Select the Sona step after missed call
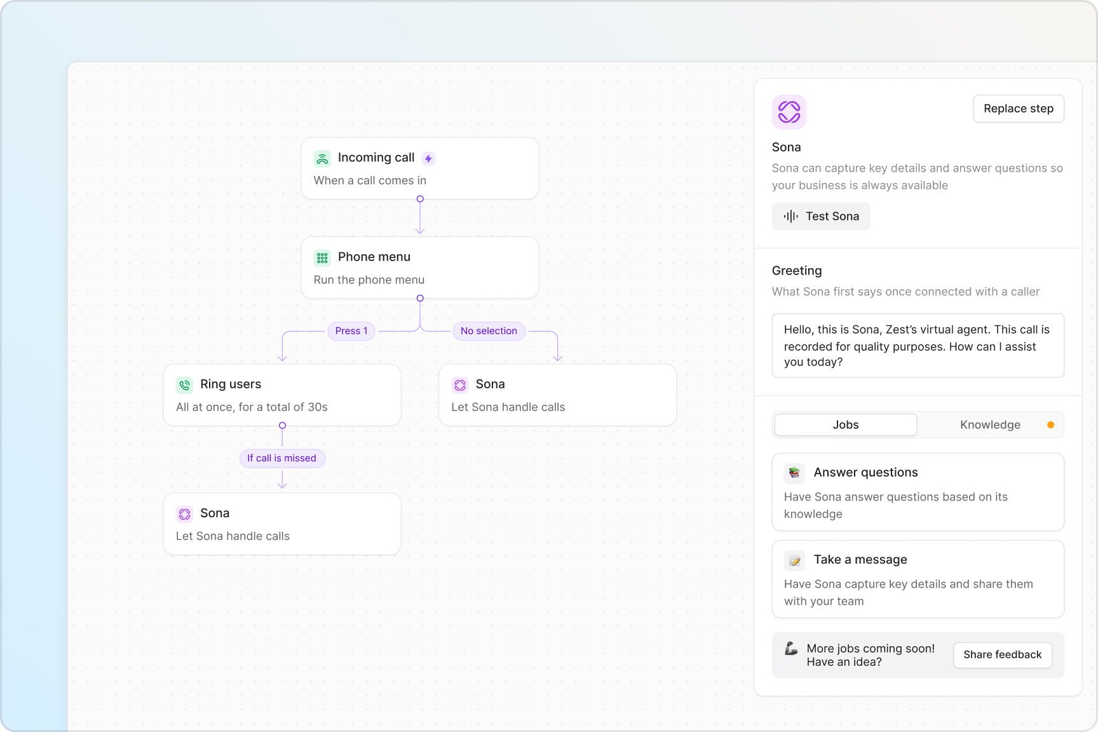The image size is (1098, 732). tap(282, 524)
